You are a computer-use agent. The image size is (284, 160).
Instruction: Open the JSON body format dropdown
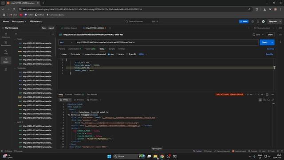pos(143,54)
